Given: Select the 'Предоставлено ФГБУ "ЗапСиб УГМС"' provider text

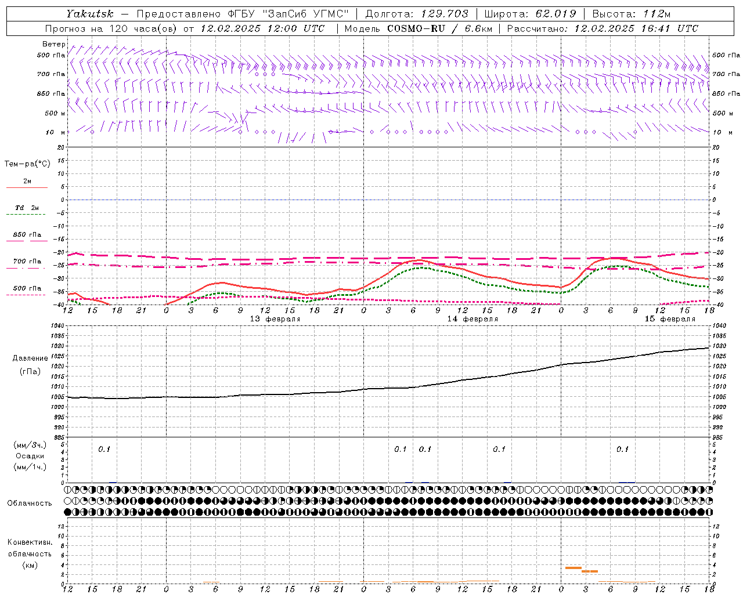Looking at the screenshot, I should click(x=243, y=14).
